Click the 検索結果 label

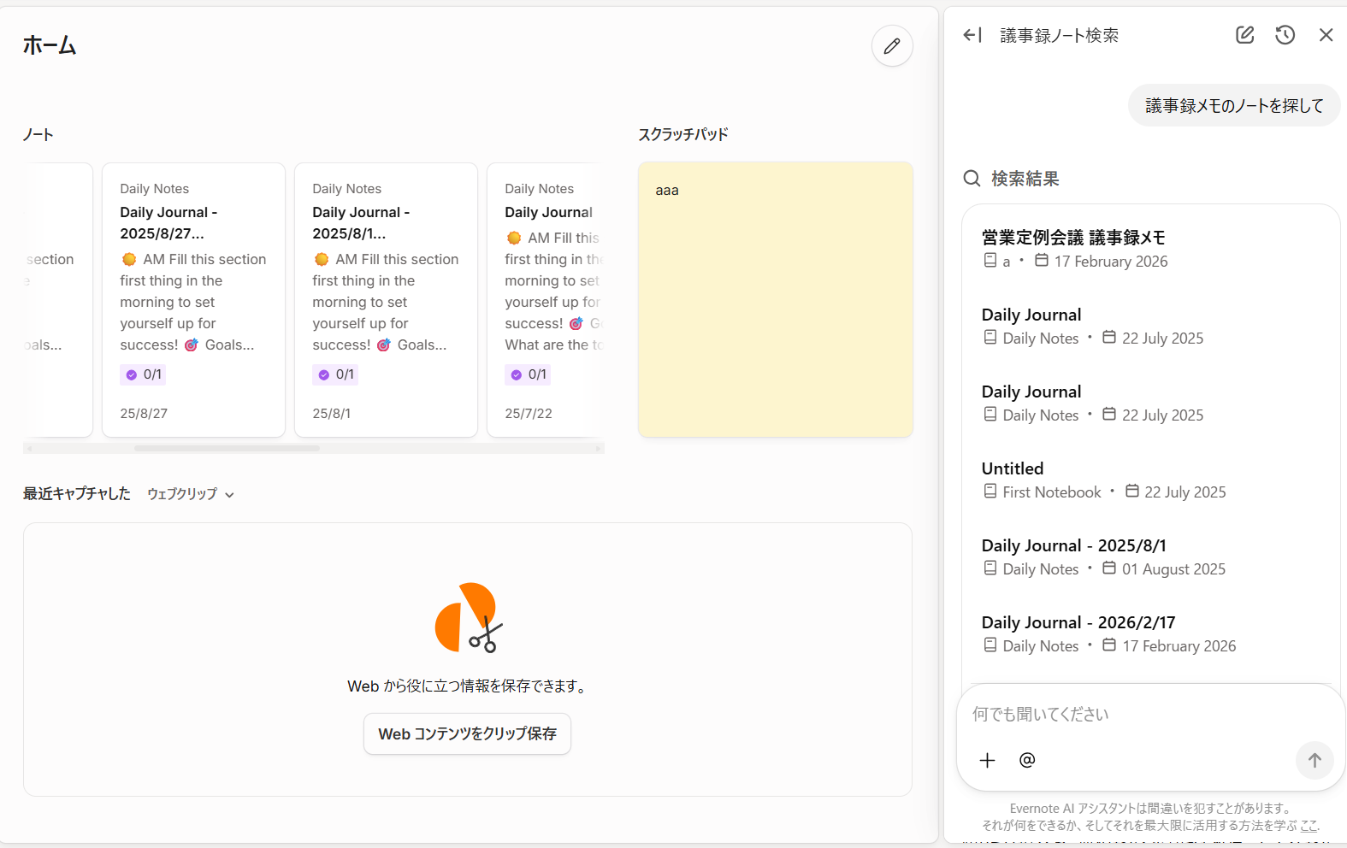(1025, 179)
